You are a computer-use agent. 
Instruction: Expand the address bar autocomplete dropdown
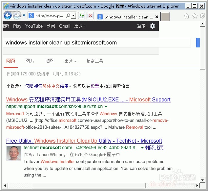pyautogui.click(x=73, y=16)
